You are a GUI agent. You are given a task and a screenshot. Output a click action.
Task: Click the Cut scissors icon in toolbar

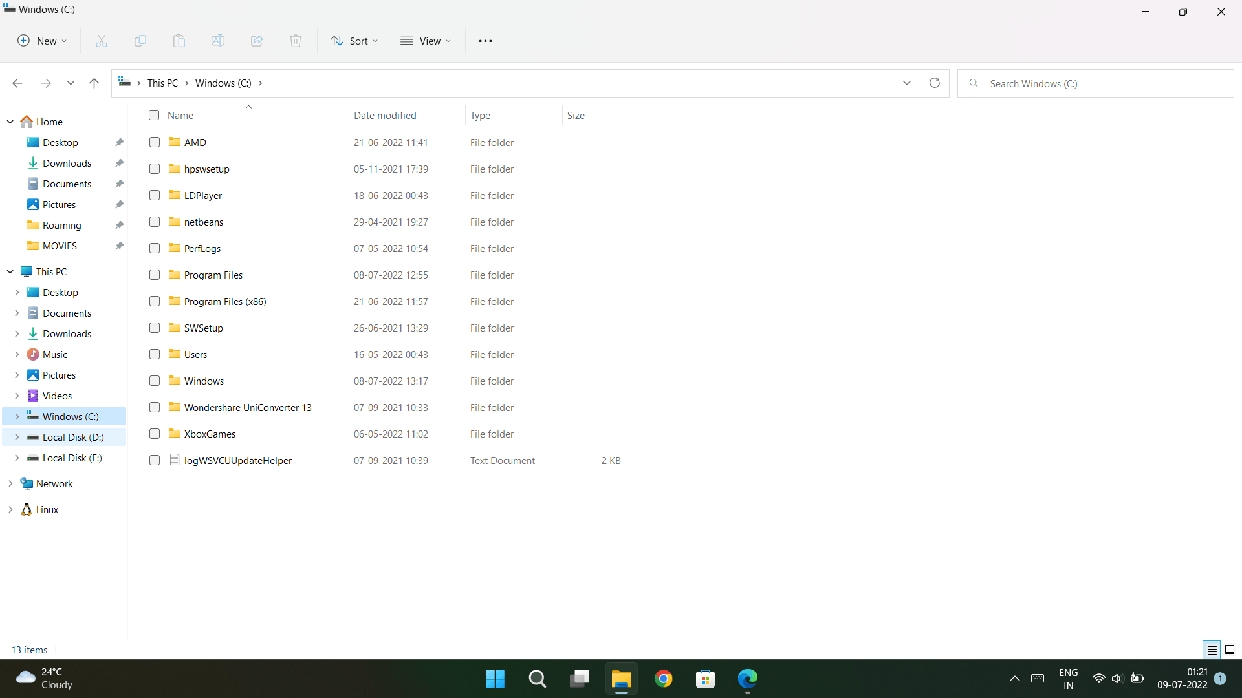point(102,41)
